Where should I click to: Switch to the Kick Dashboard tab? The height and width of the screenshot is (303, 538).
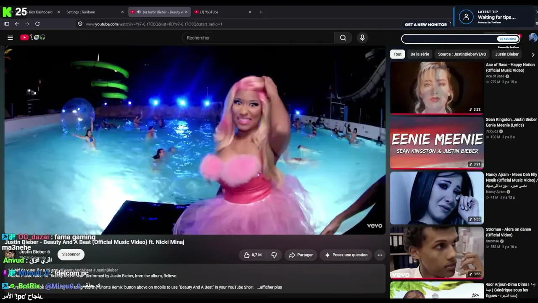point(41,12)
